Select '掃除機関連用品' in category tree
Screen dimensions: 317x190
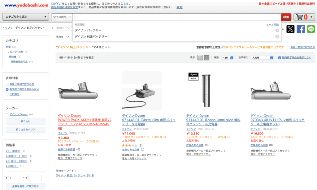pyautogui.click(x=19, y=62)
